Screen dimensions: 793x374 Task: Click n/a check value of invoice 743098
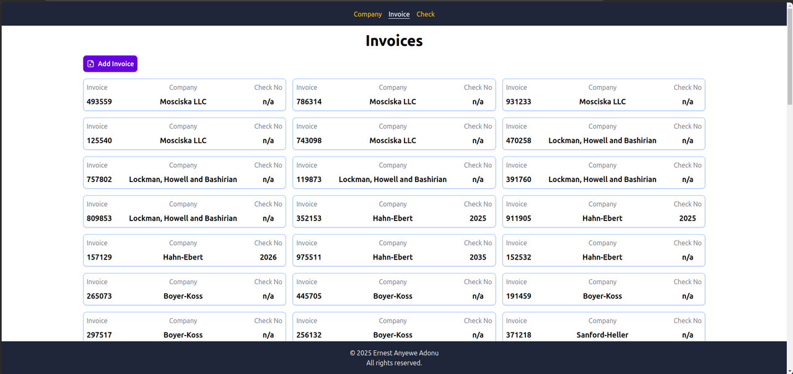click(x=478, y=141)
